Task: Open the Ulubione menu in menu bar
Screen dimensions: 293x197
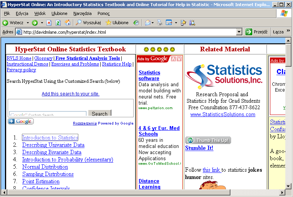Action: pos(60,13)
